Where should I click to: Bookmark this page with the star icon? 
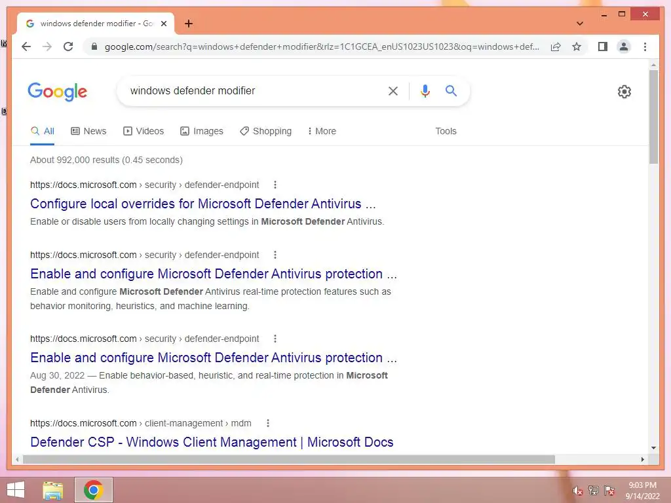(x=577, y=47)
